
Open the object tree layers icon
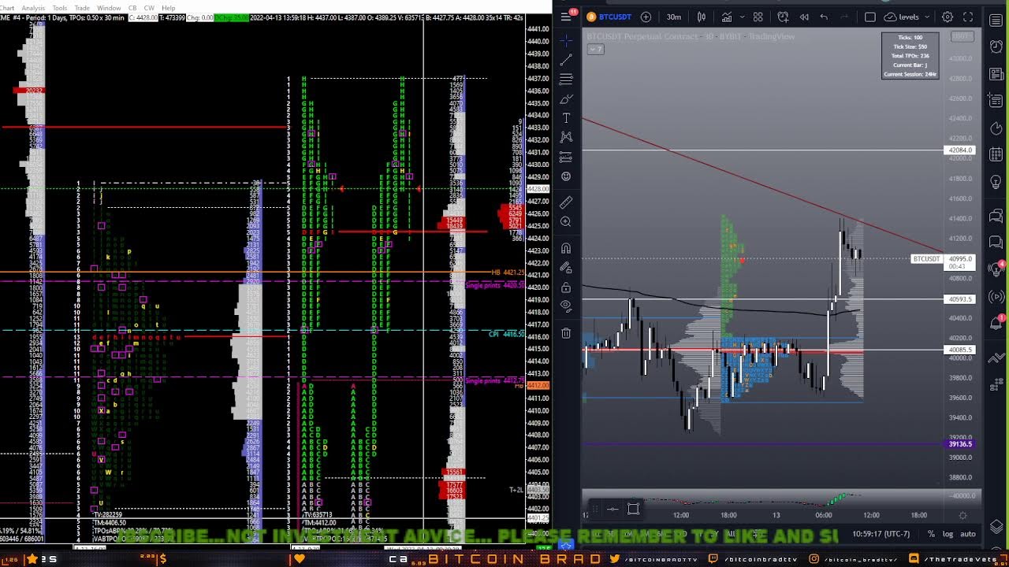coord(996,526)
